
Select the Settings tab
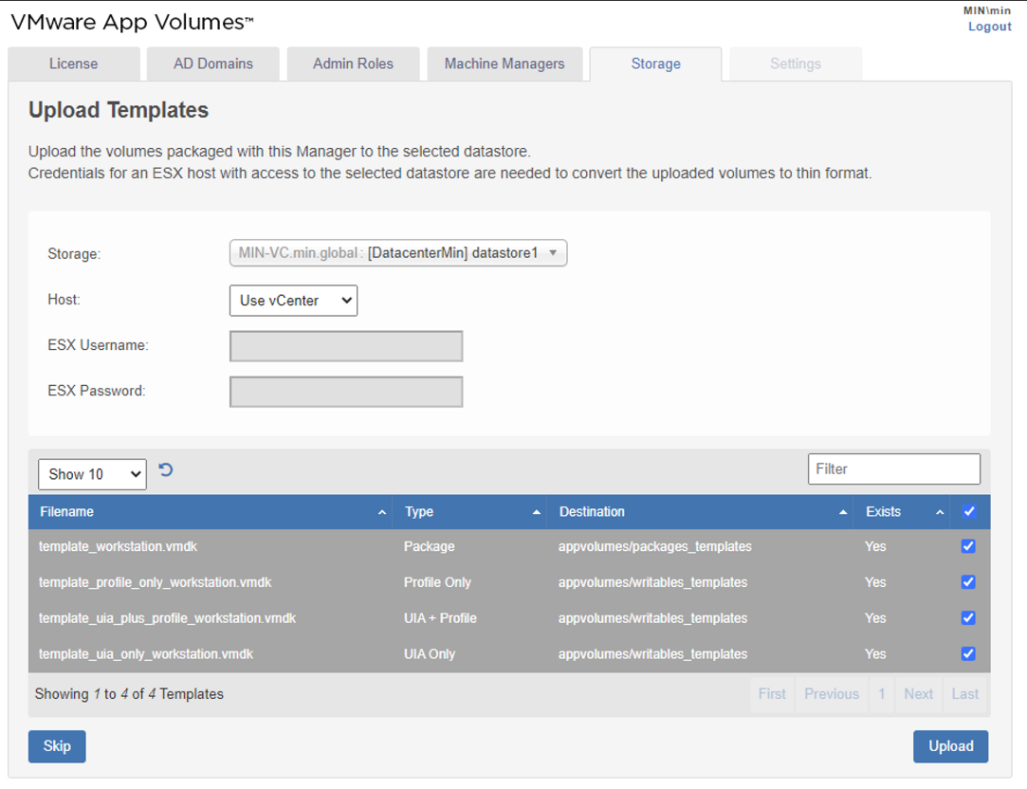click(796, 64)
